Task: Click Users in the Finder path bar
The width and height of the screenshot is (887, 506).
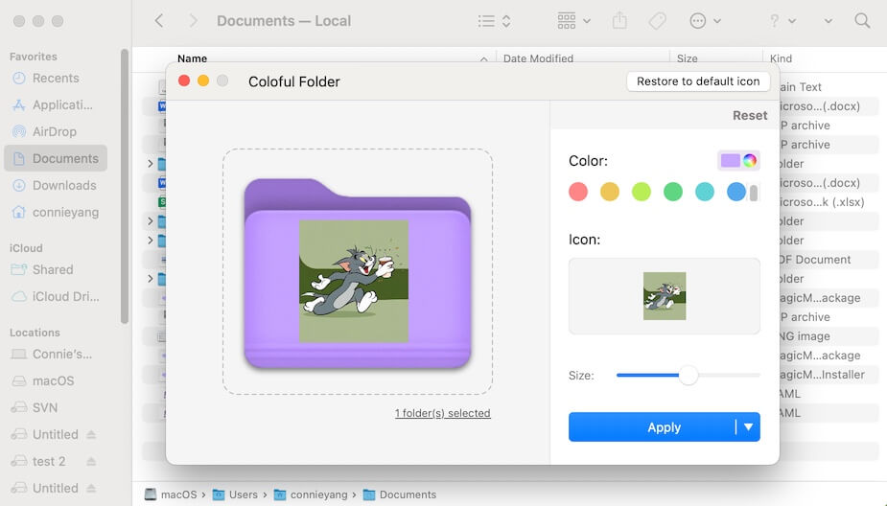Action: (x=235, y=494)
